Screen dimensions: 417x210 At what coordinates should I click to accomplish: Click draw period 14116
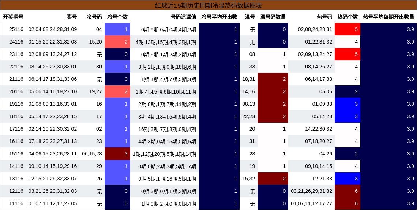click(16, 166)
